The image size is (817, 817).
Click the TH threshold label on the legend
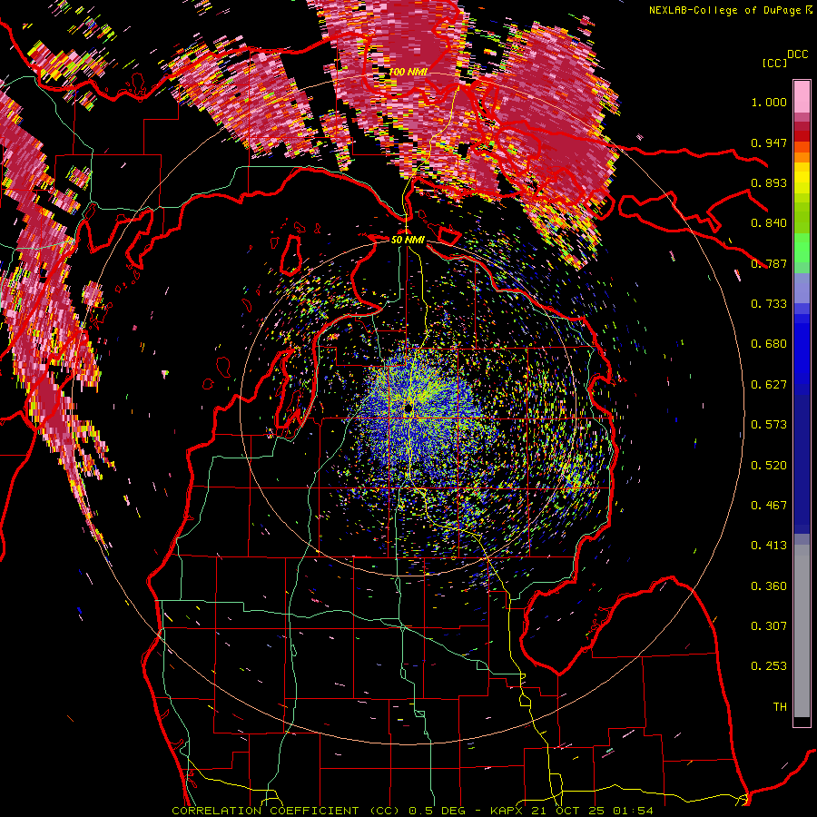(x=780, y=707)
